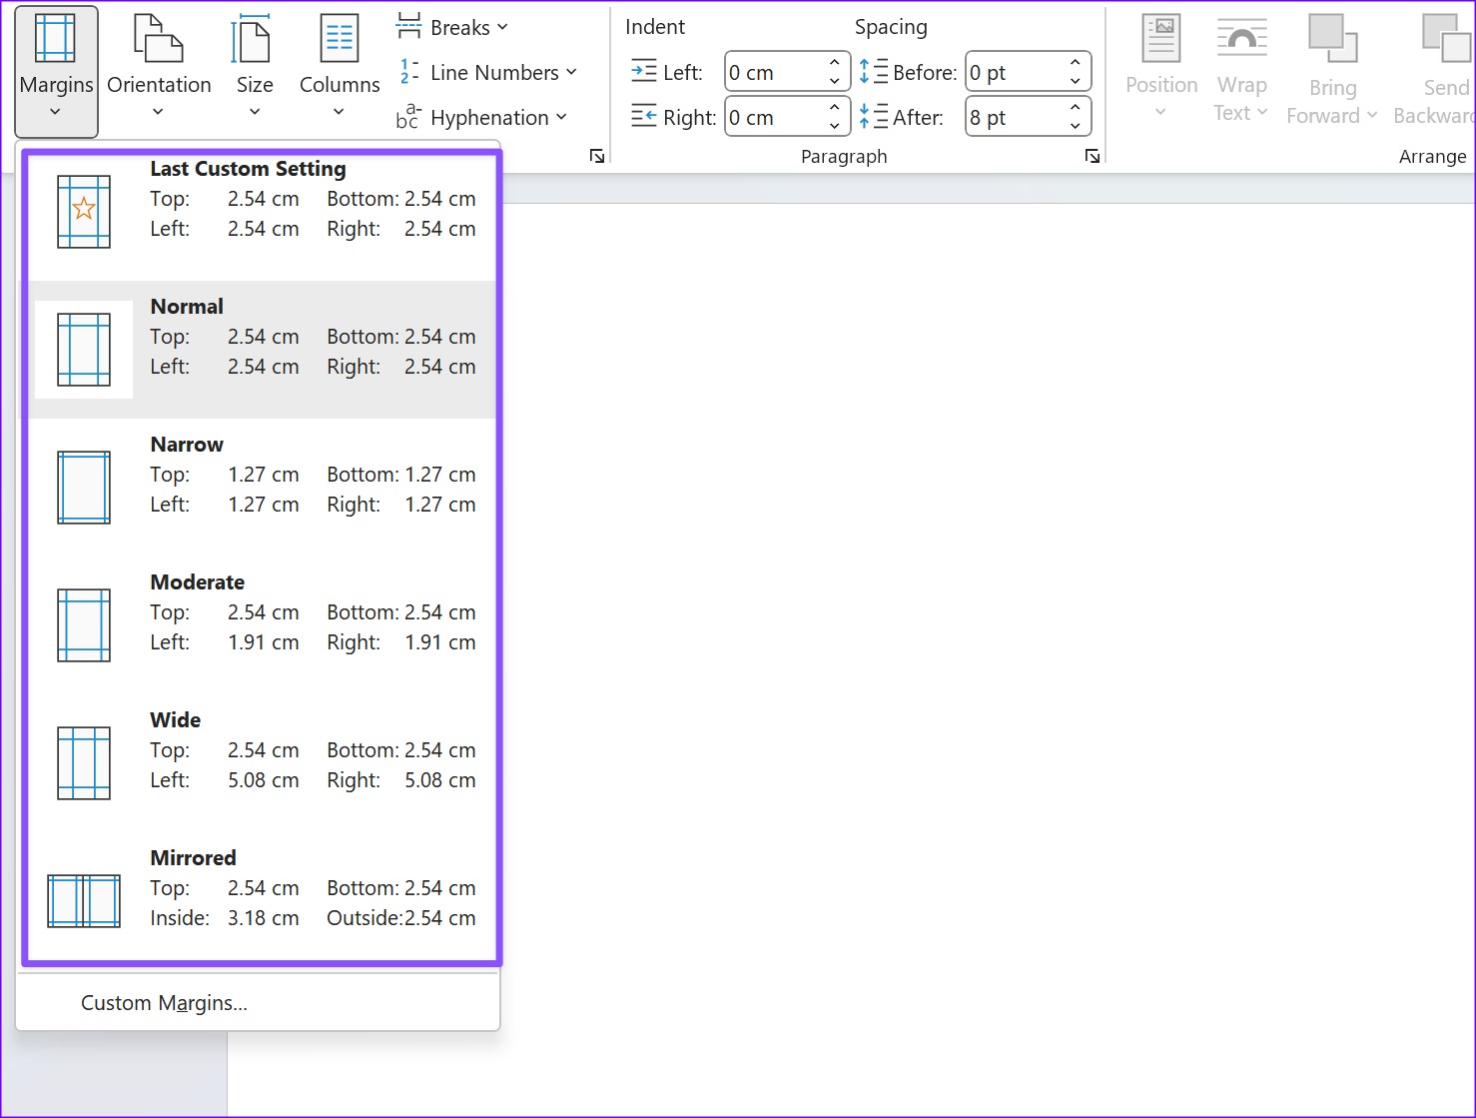The height and width of the screenshot is (1118, 1476).
Task: Select the Narrow margin preset
Action: click(260, 485)
